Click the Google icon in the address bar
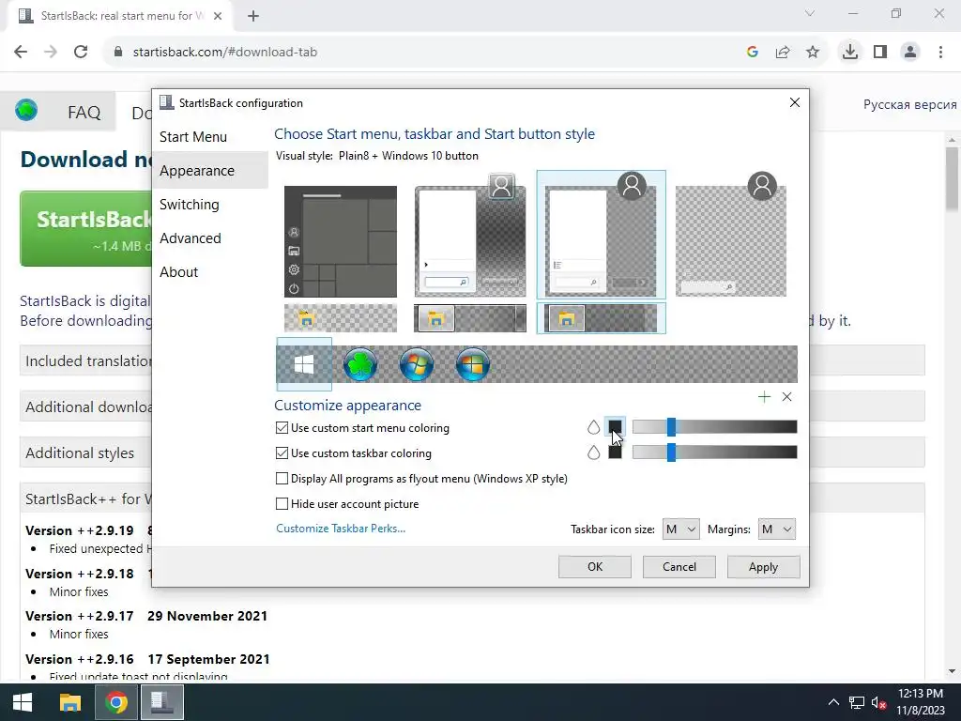This screenshot has height=721, width=961. click(x=753, y=53)
